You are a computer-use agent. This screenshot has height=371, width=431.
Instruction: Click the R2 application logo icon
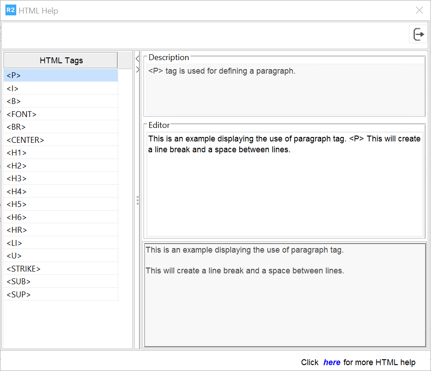pyautogui.click(x=10, y=10)
